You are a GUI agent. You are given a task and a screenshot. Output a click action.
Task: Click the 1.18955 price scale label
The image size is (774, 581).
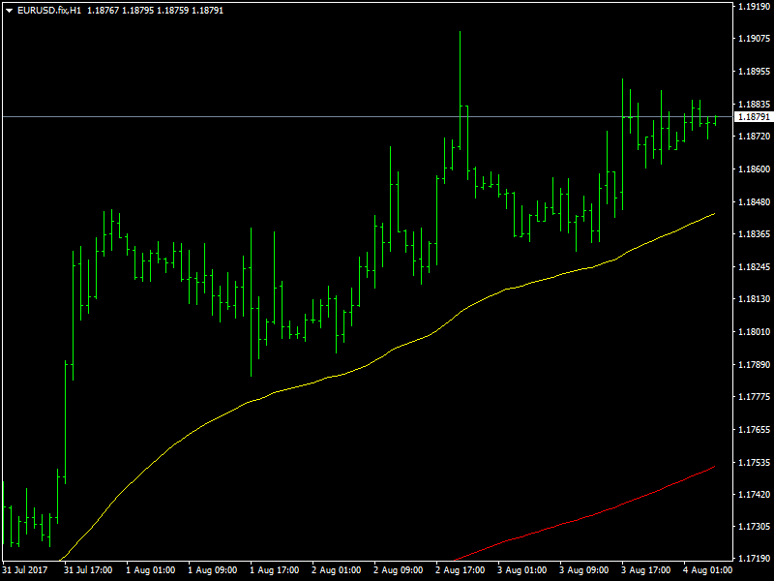point(754,72)
